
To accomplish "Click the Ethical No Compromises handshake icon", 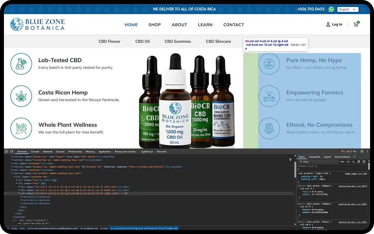I will point(269,128).
